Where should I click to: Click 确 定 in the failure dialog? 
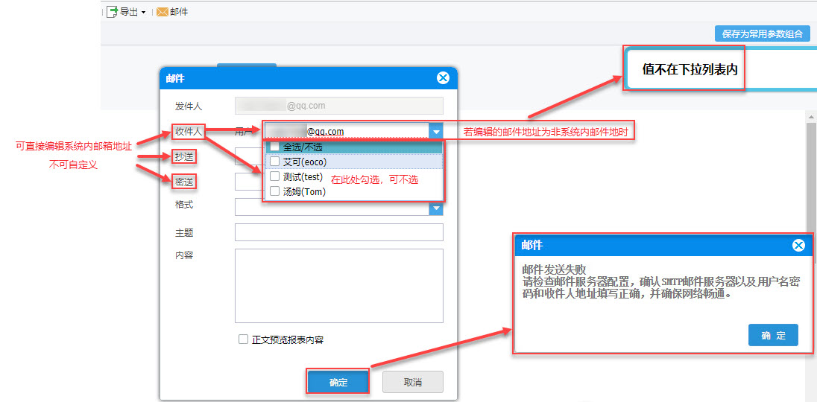(773, 335)
